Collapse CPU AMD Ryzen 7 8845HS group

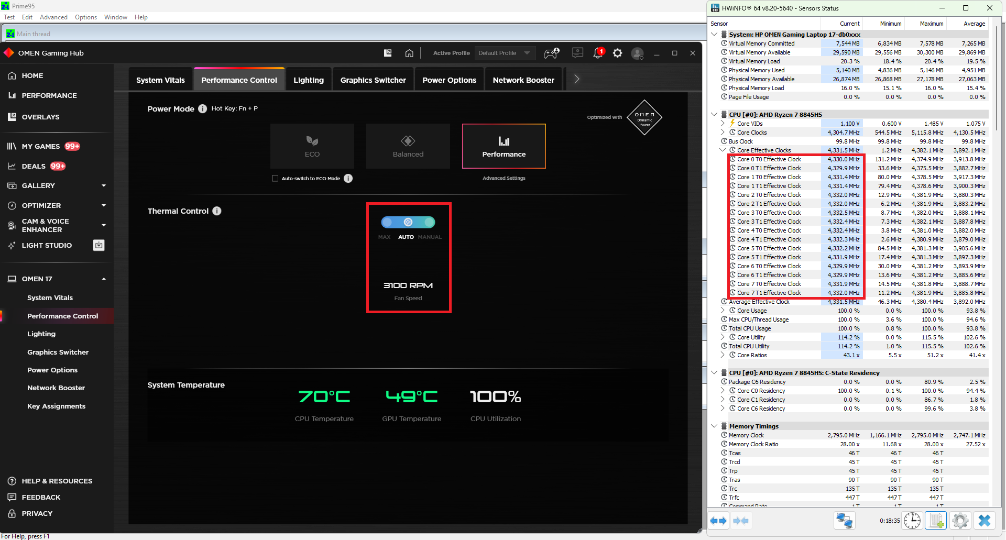(x=715, y=114)
